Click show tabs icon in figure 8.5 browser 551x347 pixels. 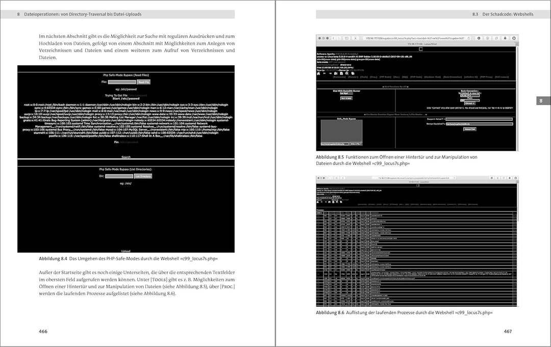tap(496, 38)
